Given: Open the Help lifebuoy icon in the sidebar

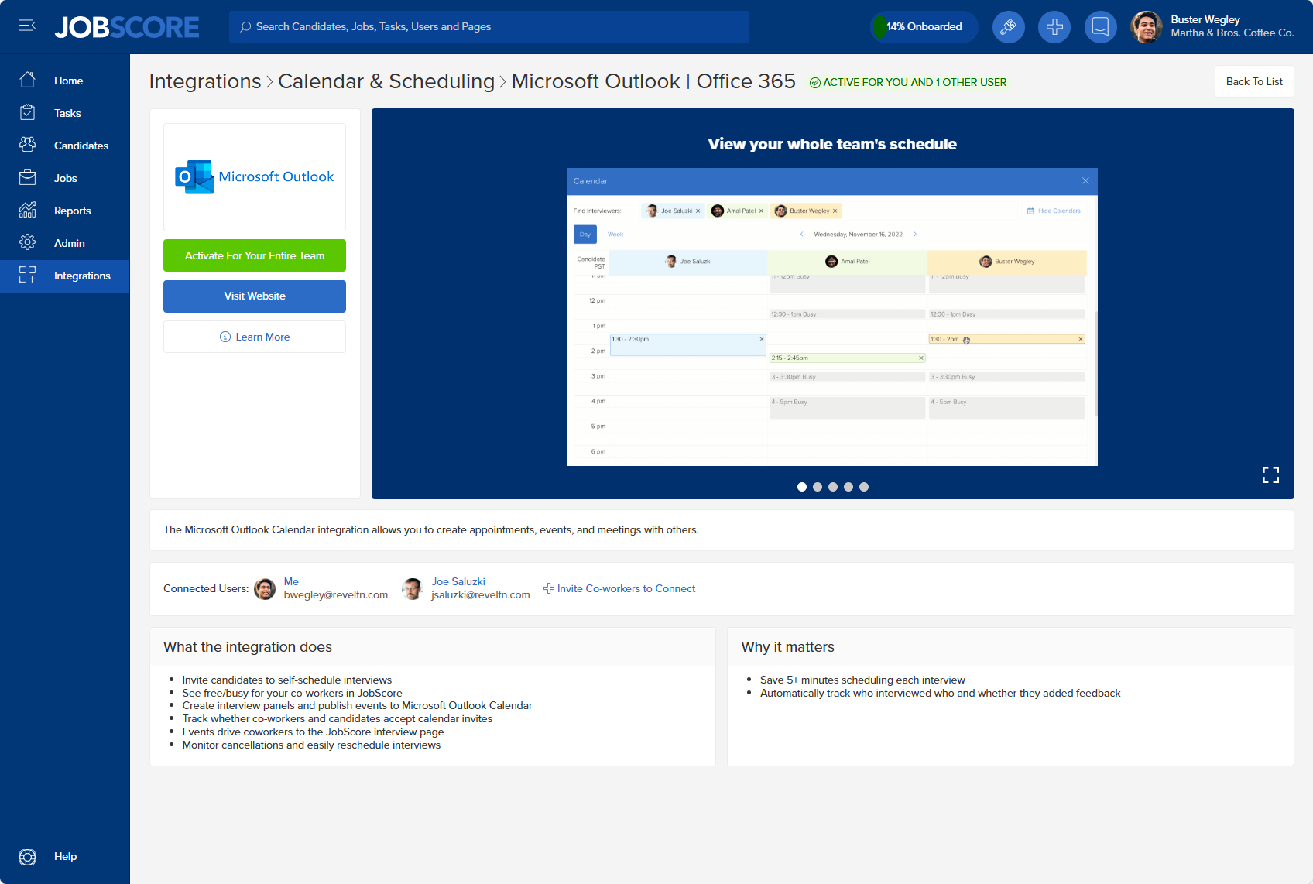Looking at the screenshot, I should pyautogui.click(x=27, y=857).
